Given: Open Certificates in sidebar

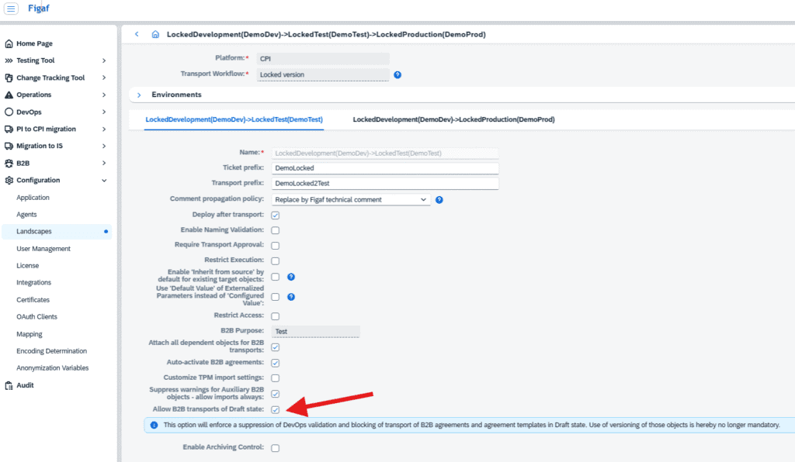Looking at the screenshot, I should (x=33, y=299).
